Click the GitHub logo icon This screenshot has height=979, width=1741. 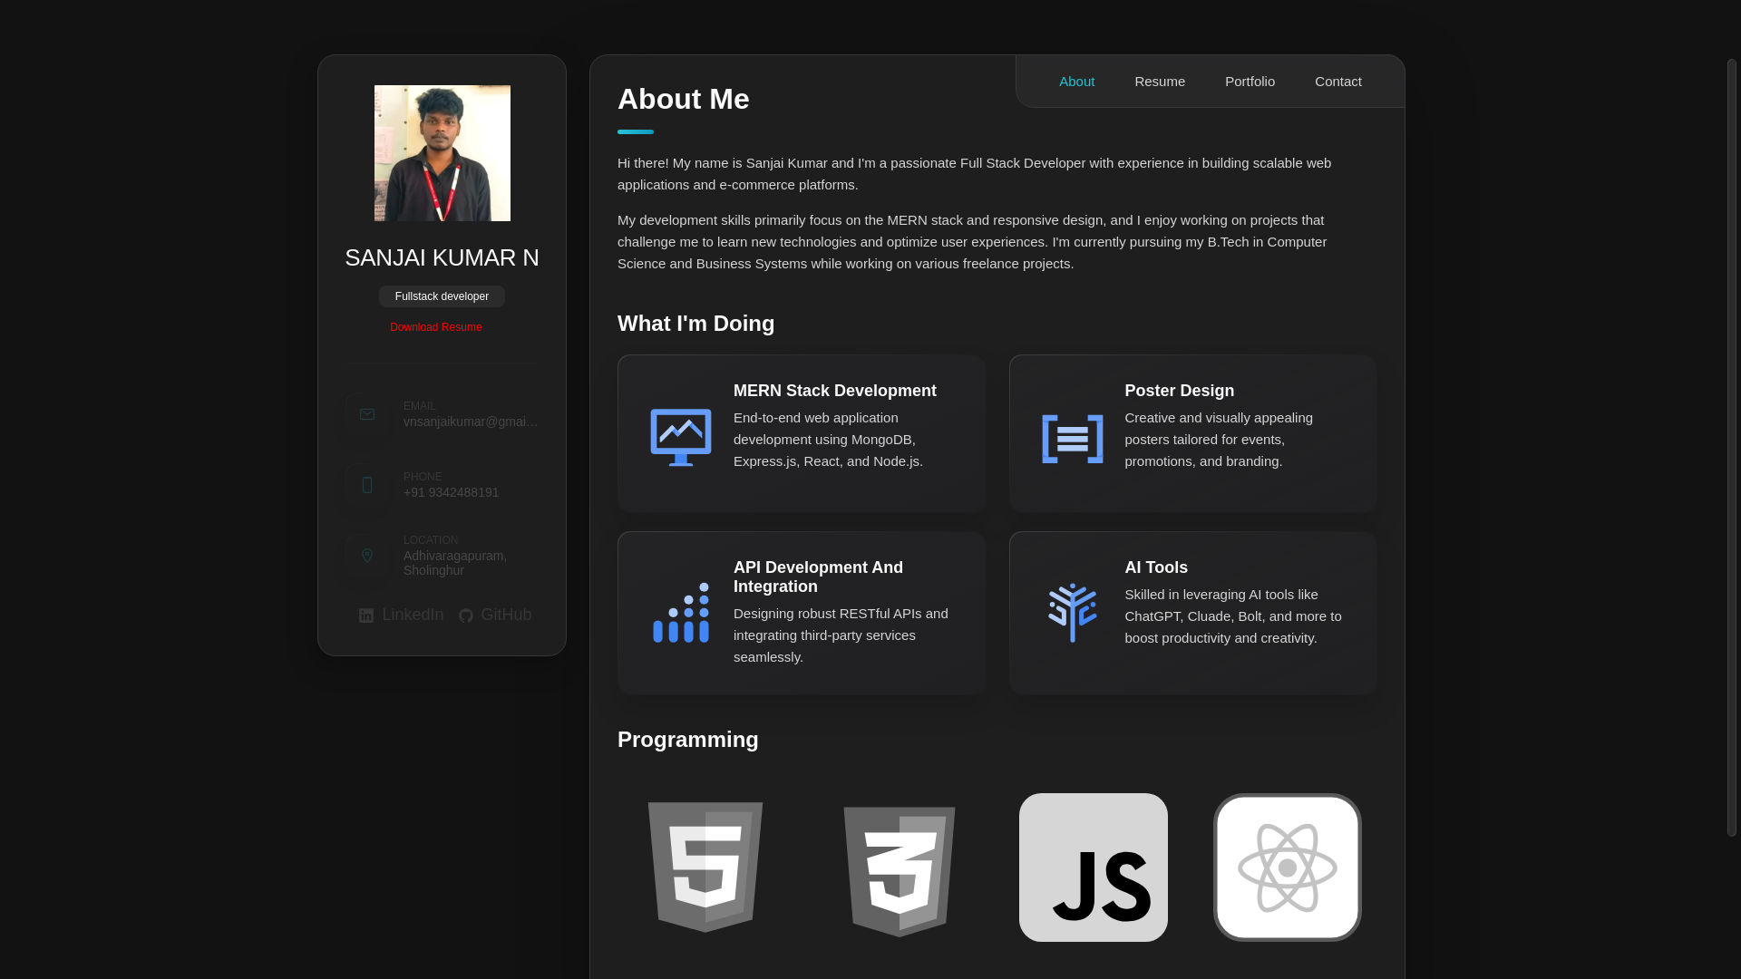(466, 616)
